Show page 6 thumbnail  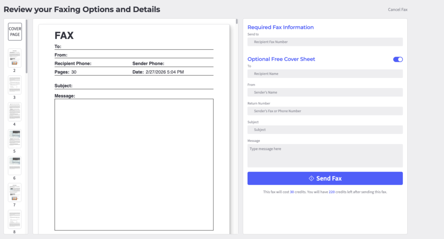(x=15, y=166)
